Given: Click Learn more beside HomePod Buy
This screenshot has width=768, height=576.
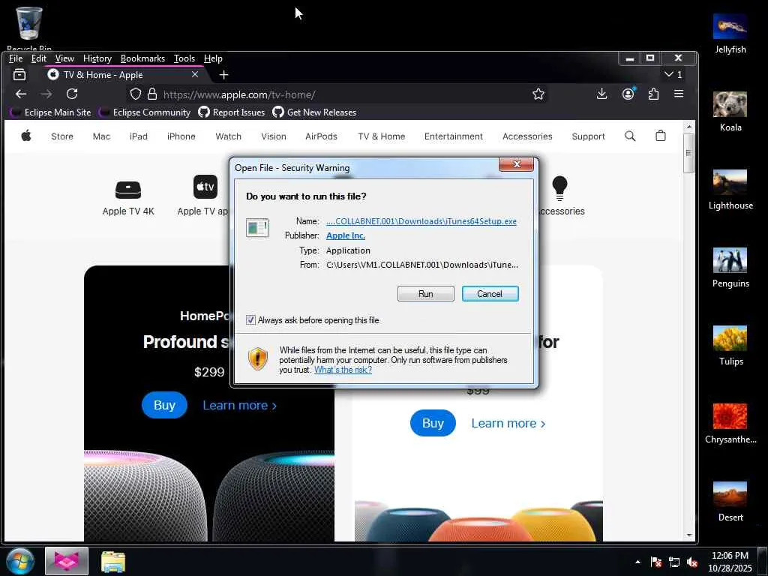Looking at the screenshot, I should pyautogui.click(x=239, y=406).
